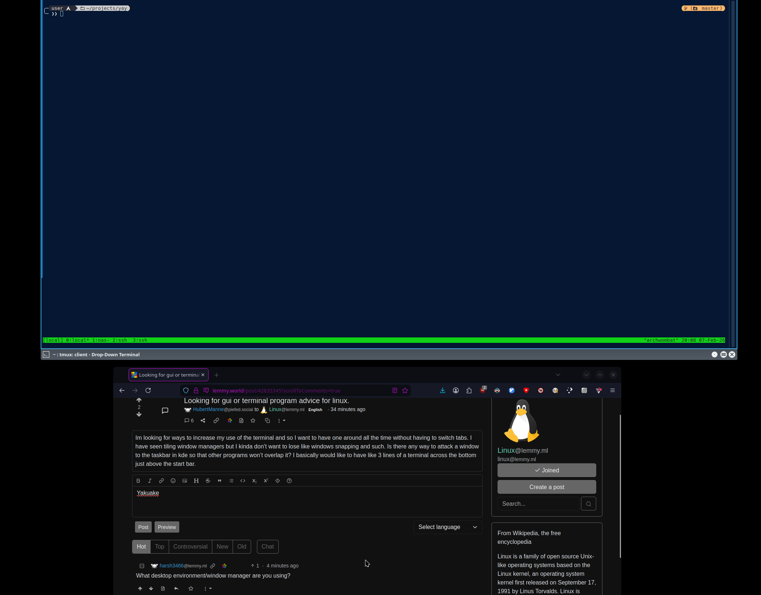Apply superscript formatting in the editor
This screenshot has height=595, width=761.
pyautogui.click(x=266, y=481)
